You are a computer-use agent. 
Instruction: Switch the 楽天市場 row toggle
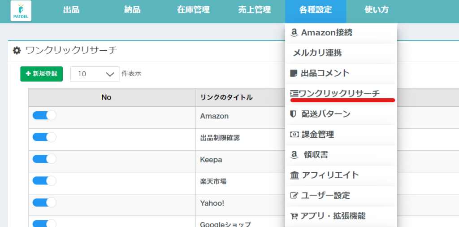click(x=44, y=181)
